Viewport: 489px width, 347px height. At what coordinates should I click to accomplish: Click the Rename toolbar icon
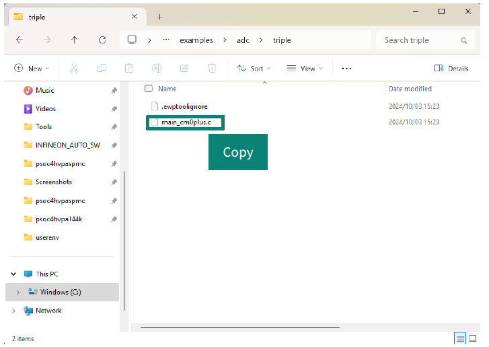click(x=157, y=69)
